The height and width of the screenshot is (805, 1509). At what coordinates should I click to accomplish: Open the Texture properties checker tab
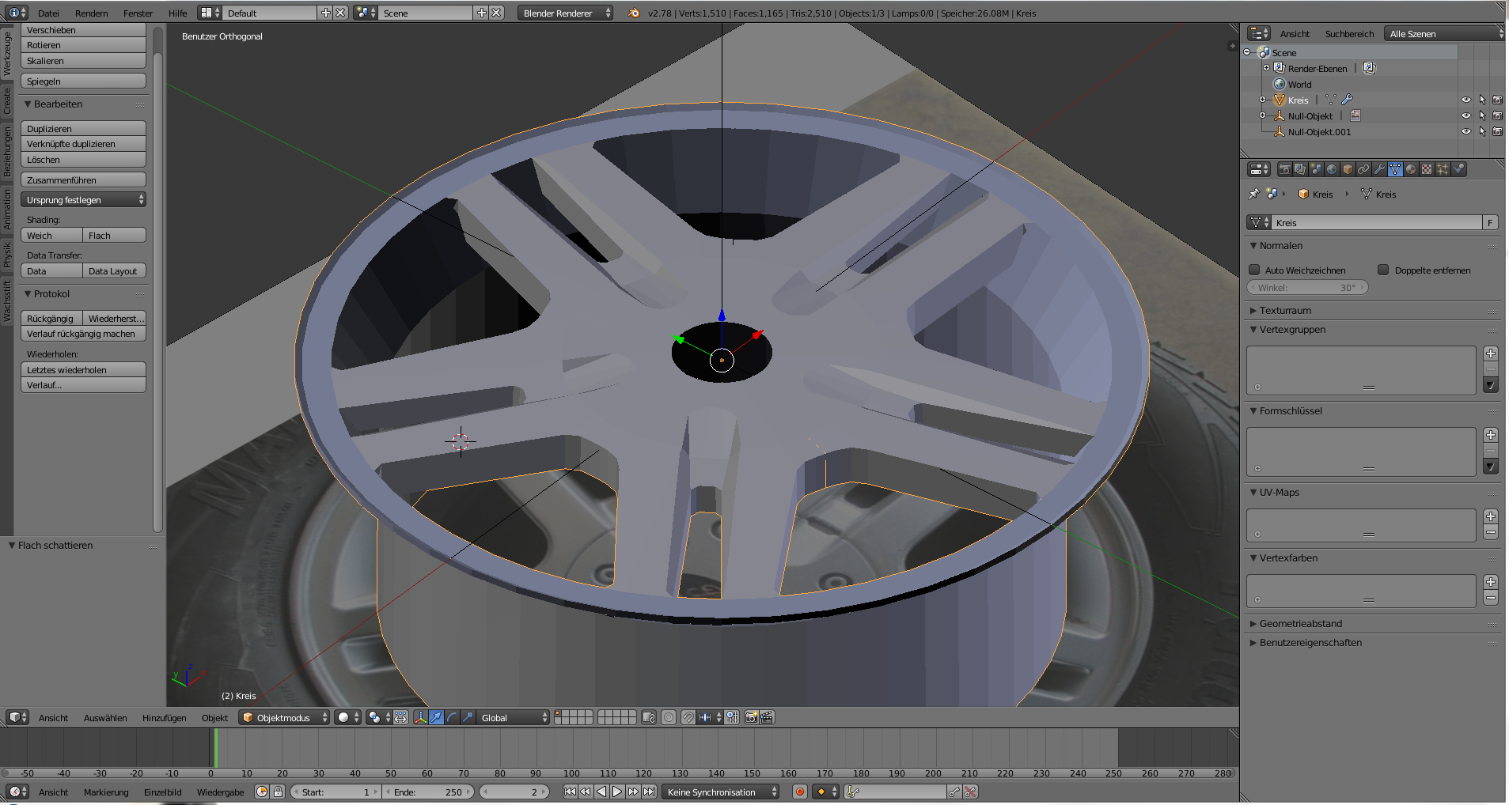tap(1427, 169)
